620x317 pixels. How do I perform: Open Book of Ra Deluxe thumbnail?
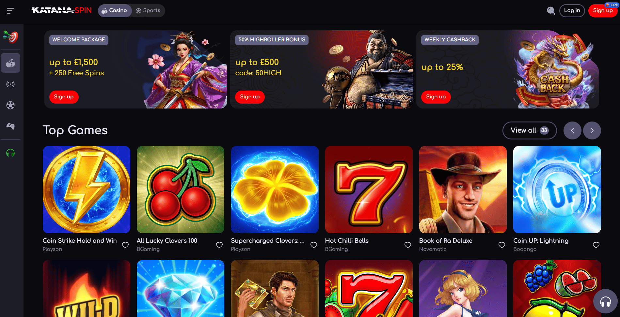coord(463,190)
